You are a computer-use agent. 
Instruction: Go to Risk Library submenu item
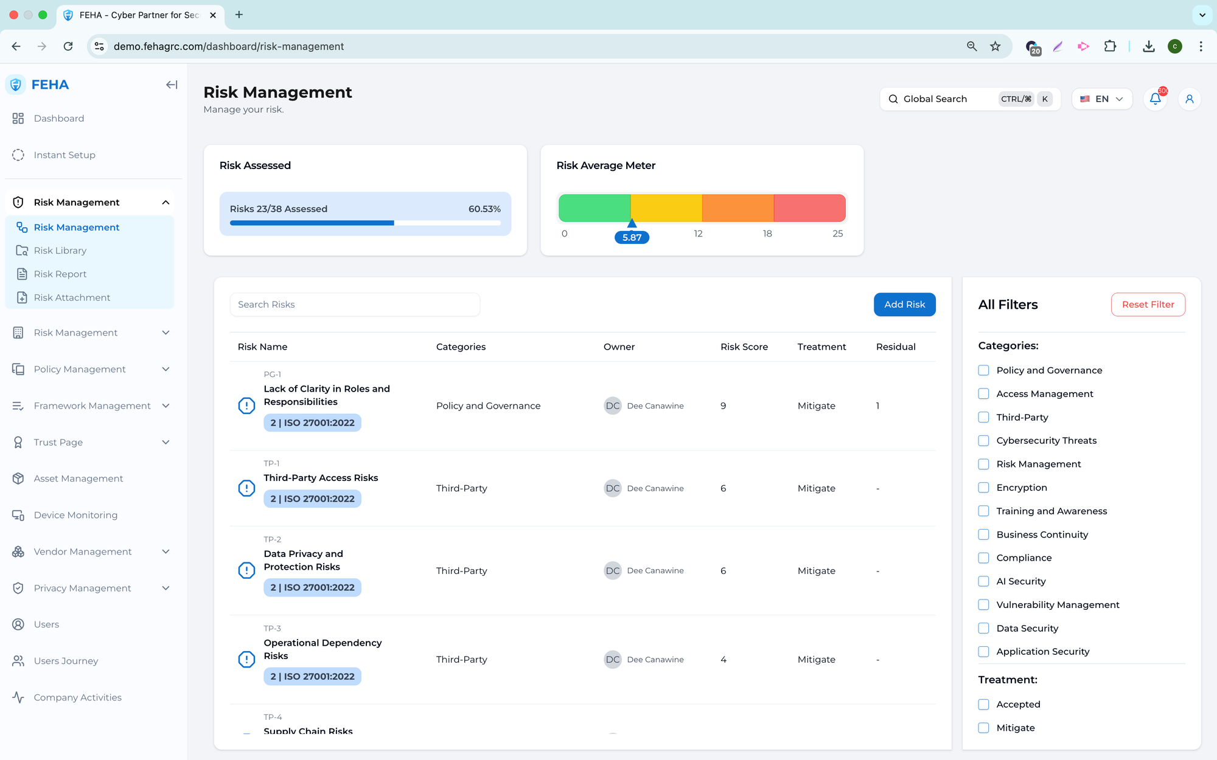tap(60, 250)
